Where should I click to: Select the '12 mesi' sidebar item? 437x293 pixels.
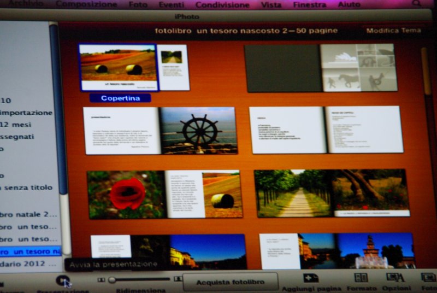[16, 125]
